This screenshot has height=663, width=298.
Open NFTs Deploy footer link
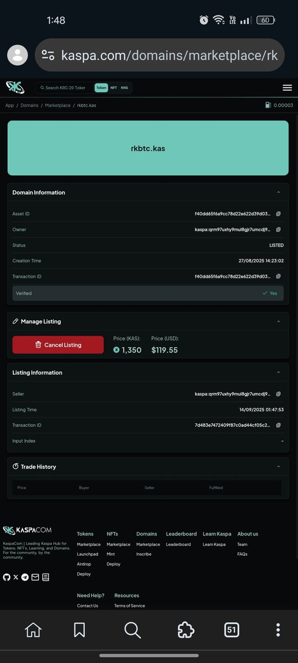[114, 564]
